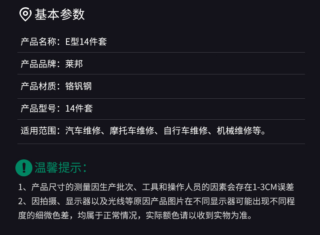Select the 基本参数 heading text
320x235 pixels.
pyautogui.click(x=60, y=15)
